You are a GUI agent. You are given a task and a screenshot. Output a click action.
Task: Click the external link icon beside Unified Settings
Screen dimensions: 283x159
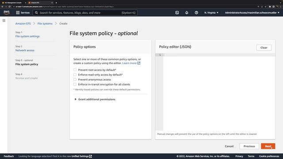[90, 156]
